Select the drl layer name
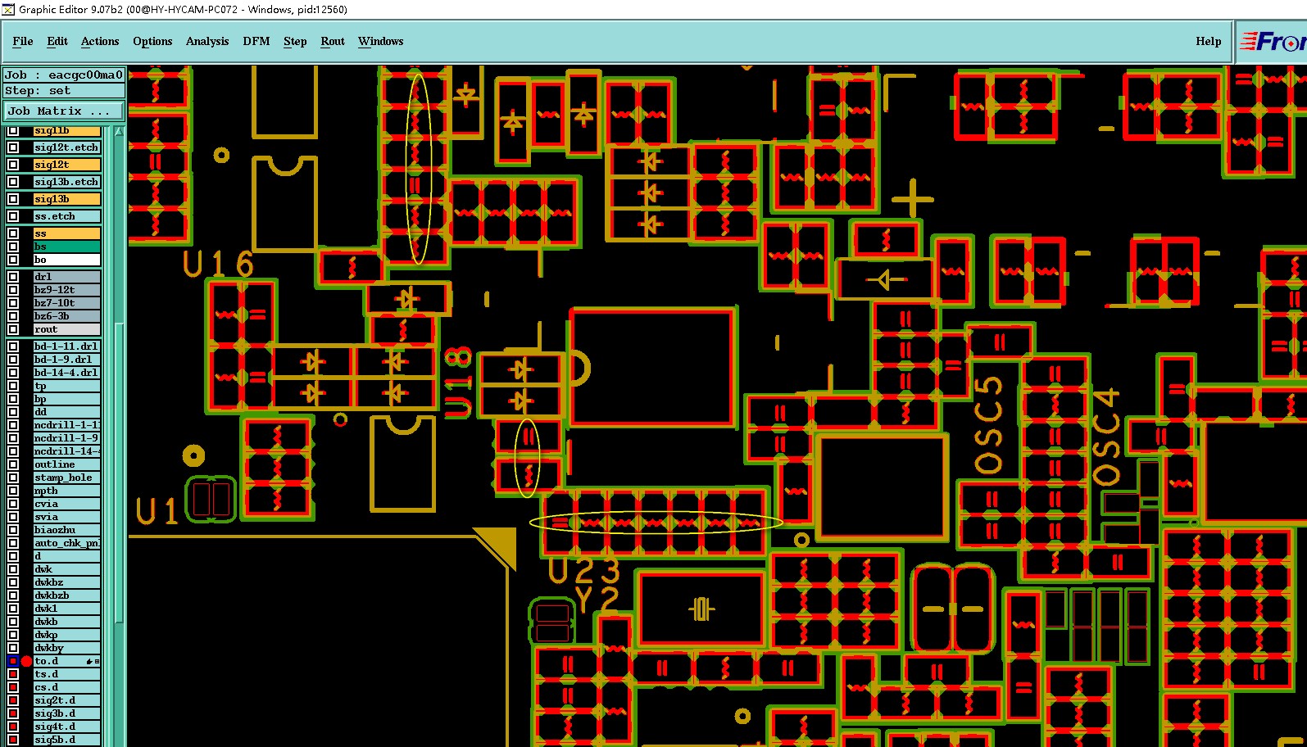The image size is (1307, 747). click(66, 277)
